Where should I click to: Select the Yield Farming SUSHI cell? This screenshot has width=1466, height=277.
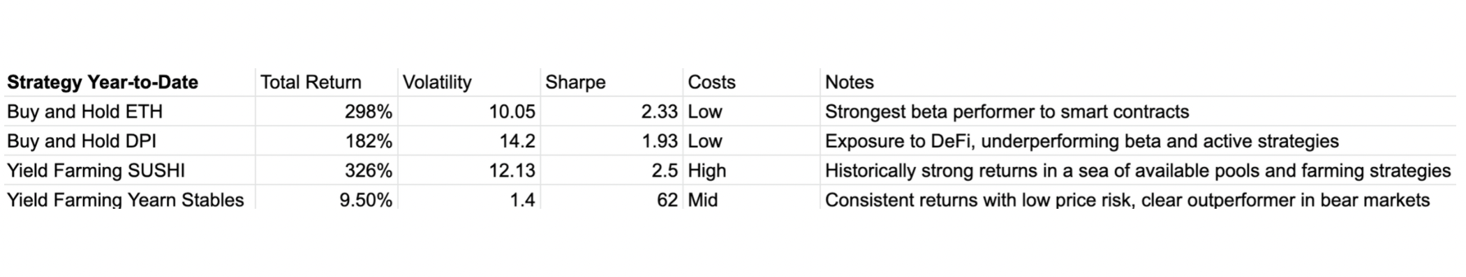coord(129,171)
